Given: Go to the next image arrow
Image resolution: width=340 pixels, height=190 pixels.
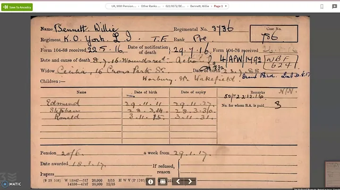Looking at the screenshot, I should click(190, 182).
